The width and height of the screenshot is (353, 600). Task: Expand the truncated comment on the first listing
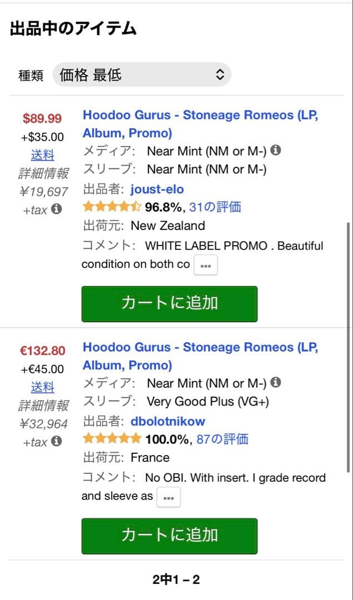point(205,265)
